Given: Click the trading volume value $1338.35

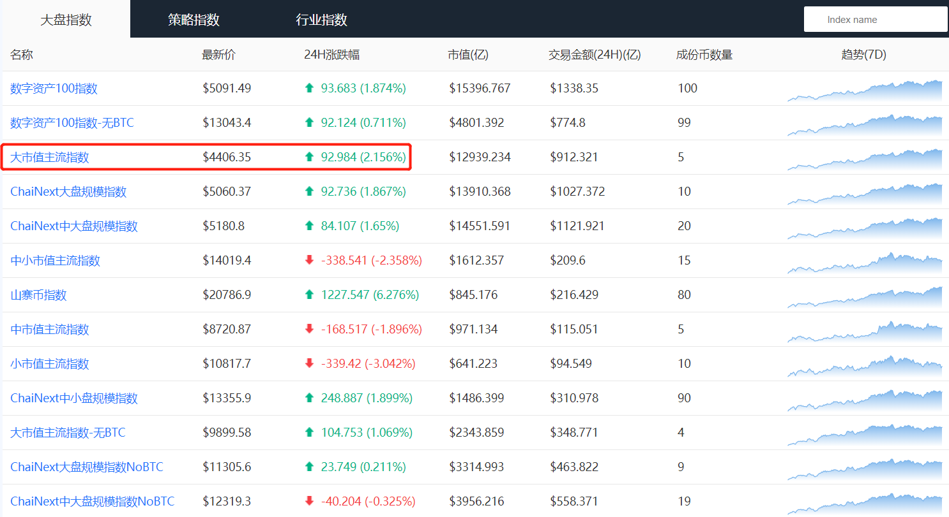Looking at the screenshot, I should (574, 89).
